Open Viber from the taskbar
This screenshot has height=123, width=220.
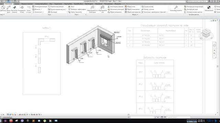click(22, 121)
